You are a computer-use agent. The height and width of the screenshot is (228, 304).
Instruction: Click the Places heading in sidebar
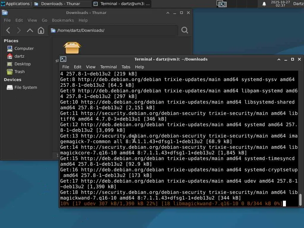[11, 41]
